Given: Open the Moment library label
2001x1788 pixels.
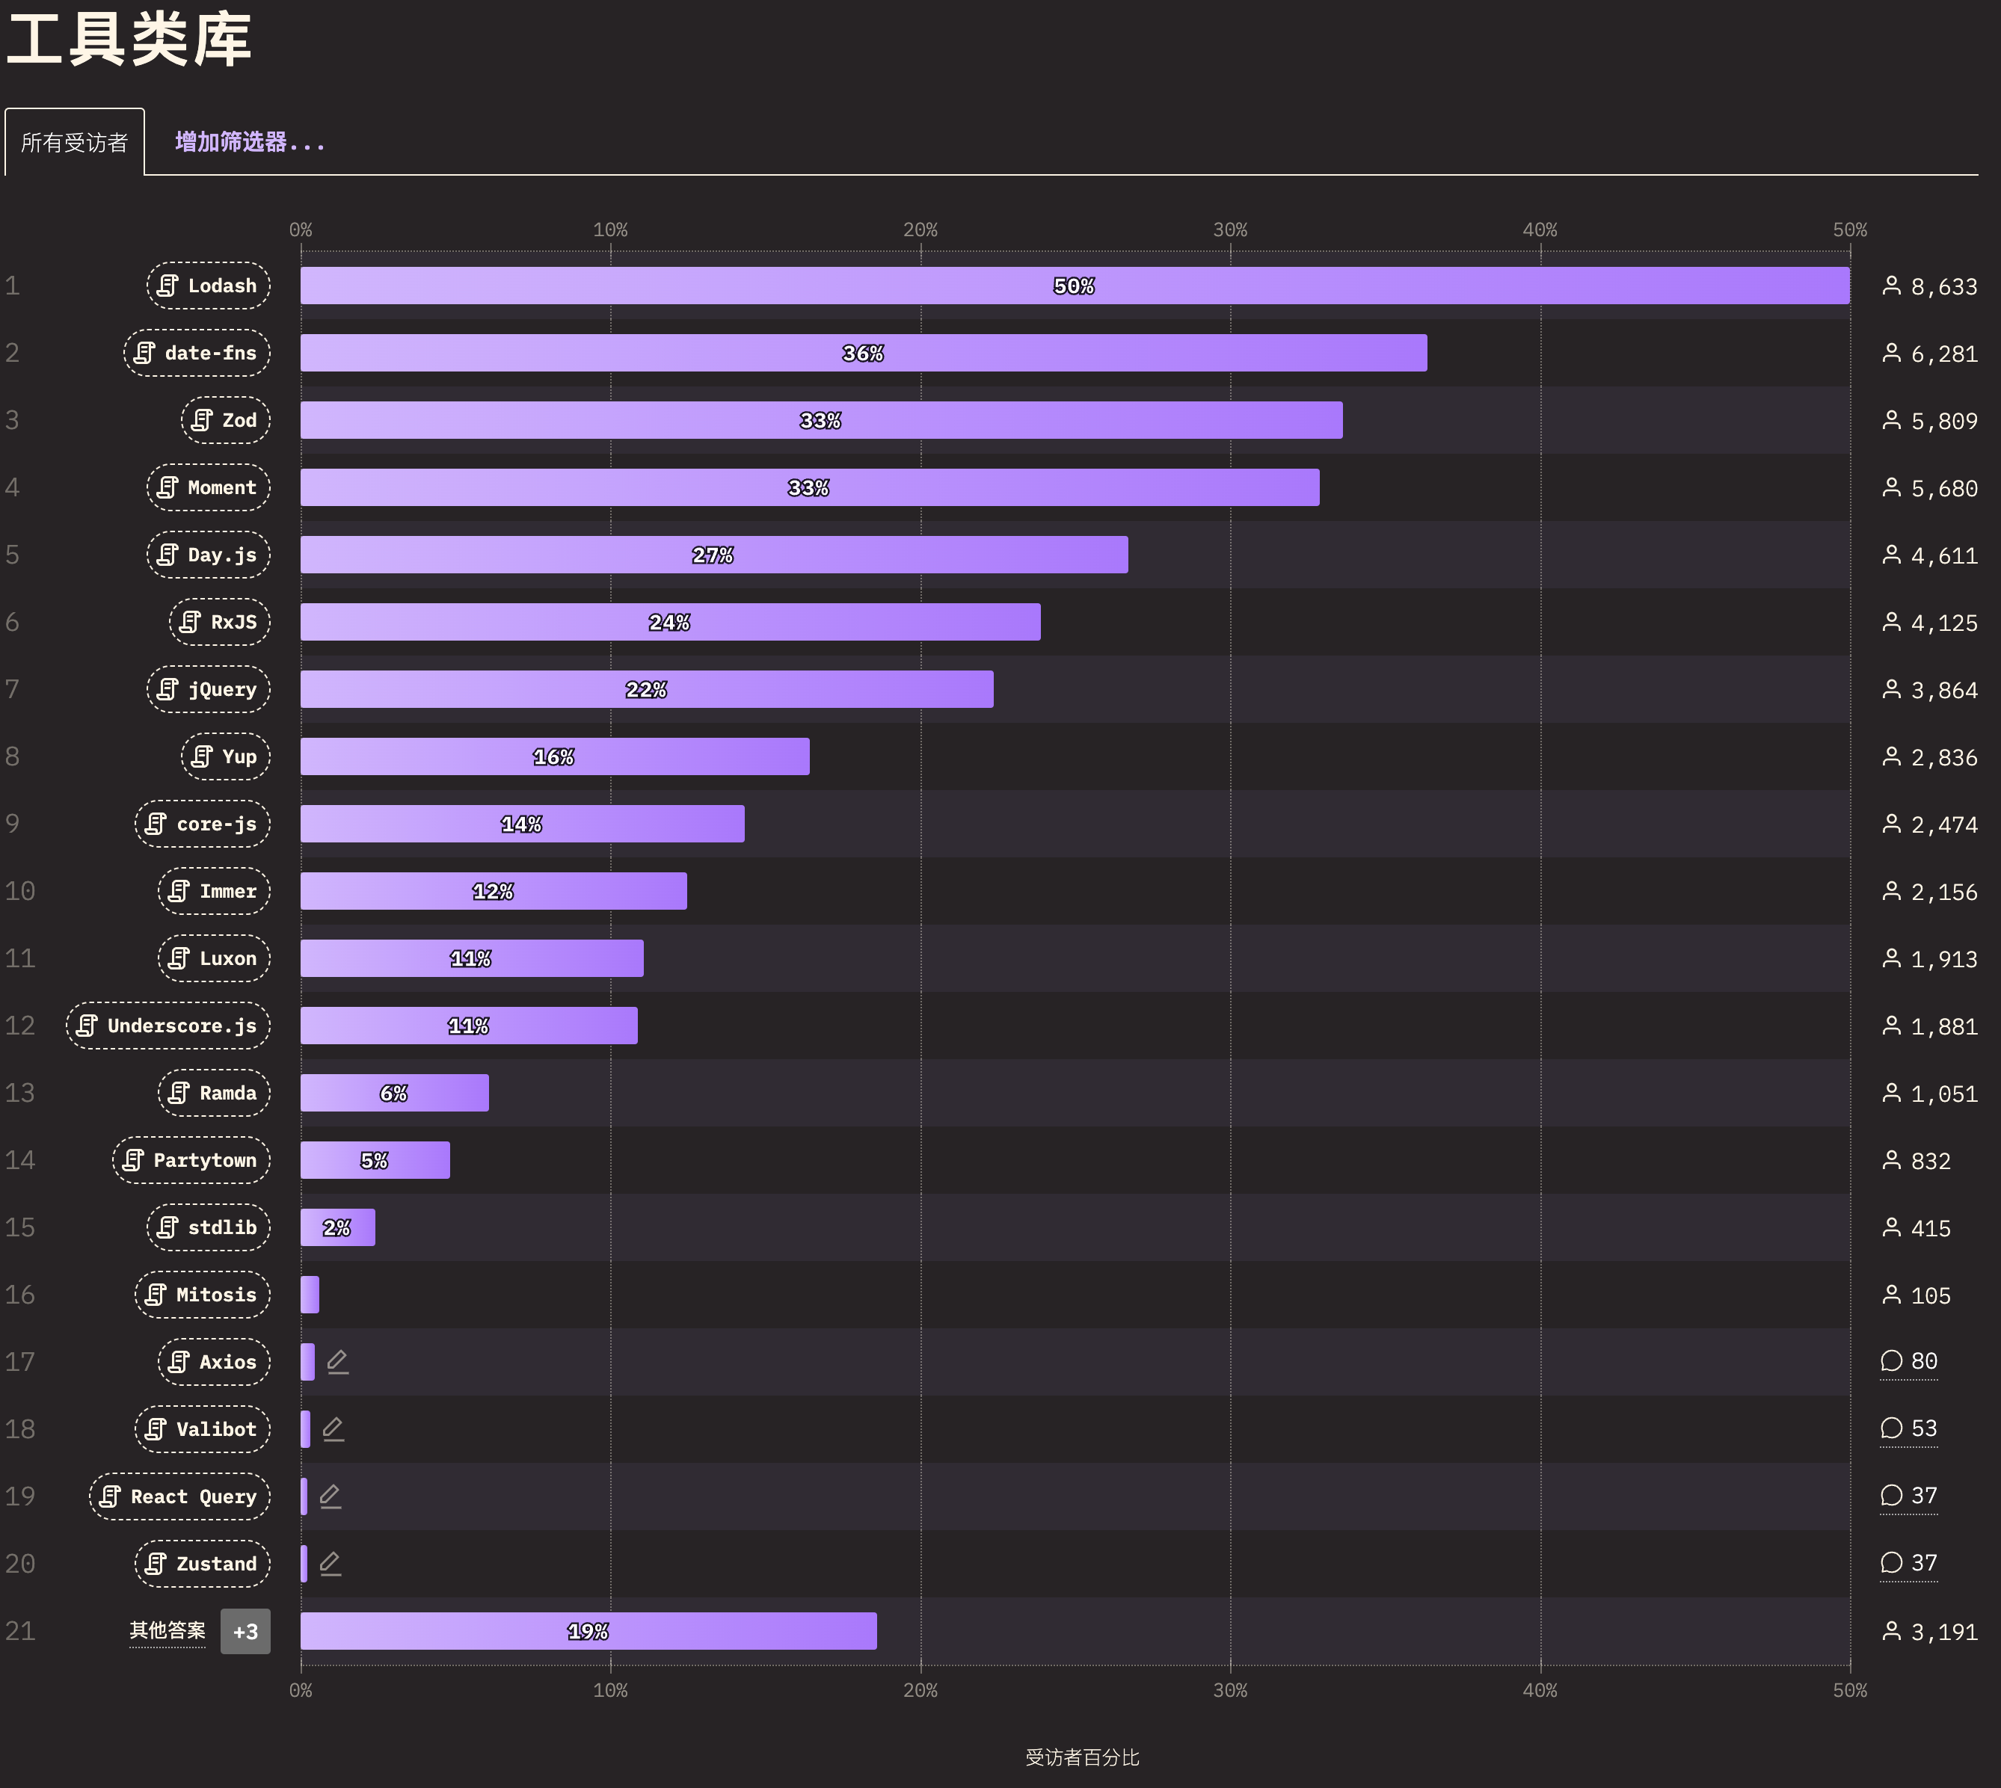Looking at the screenshot, I should pos(209,487).
